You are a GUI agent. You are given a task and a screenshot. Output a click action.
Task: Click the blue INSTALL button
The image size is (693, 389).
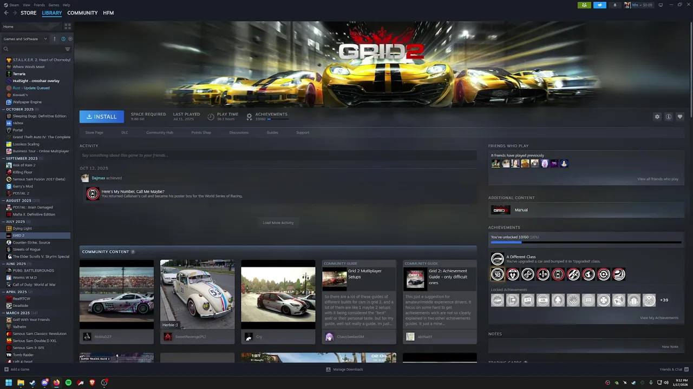click(x=102, y=117)
